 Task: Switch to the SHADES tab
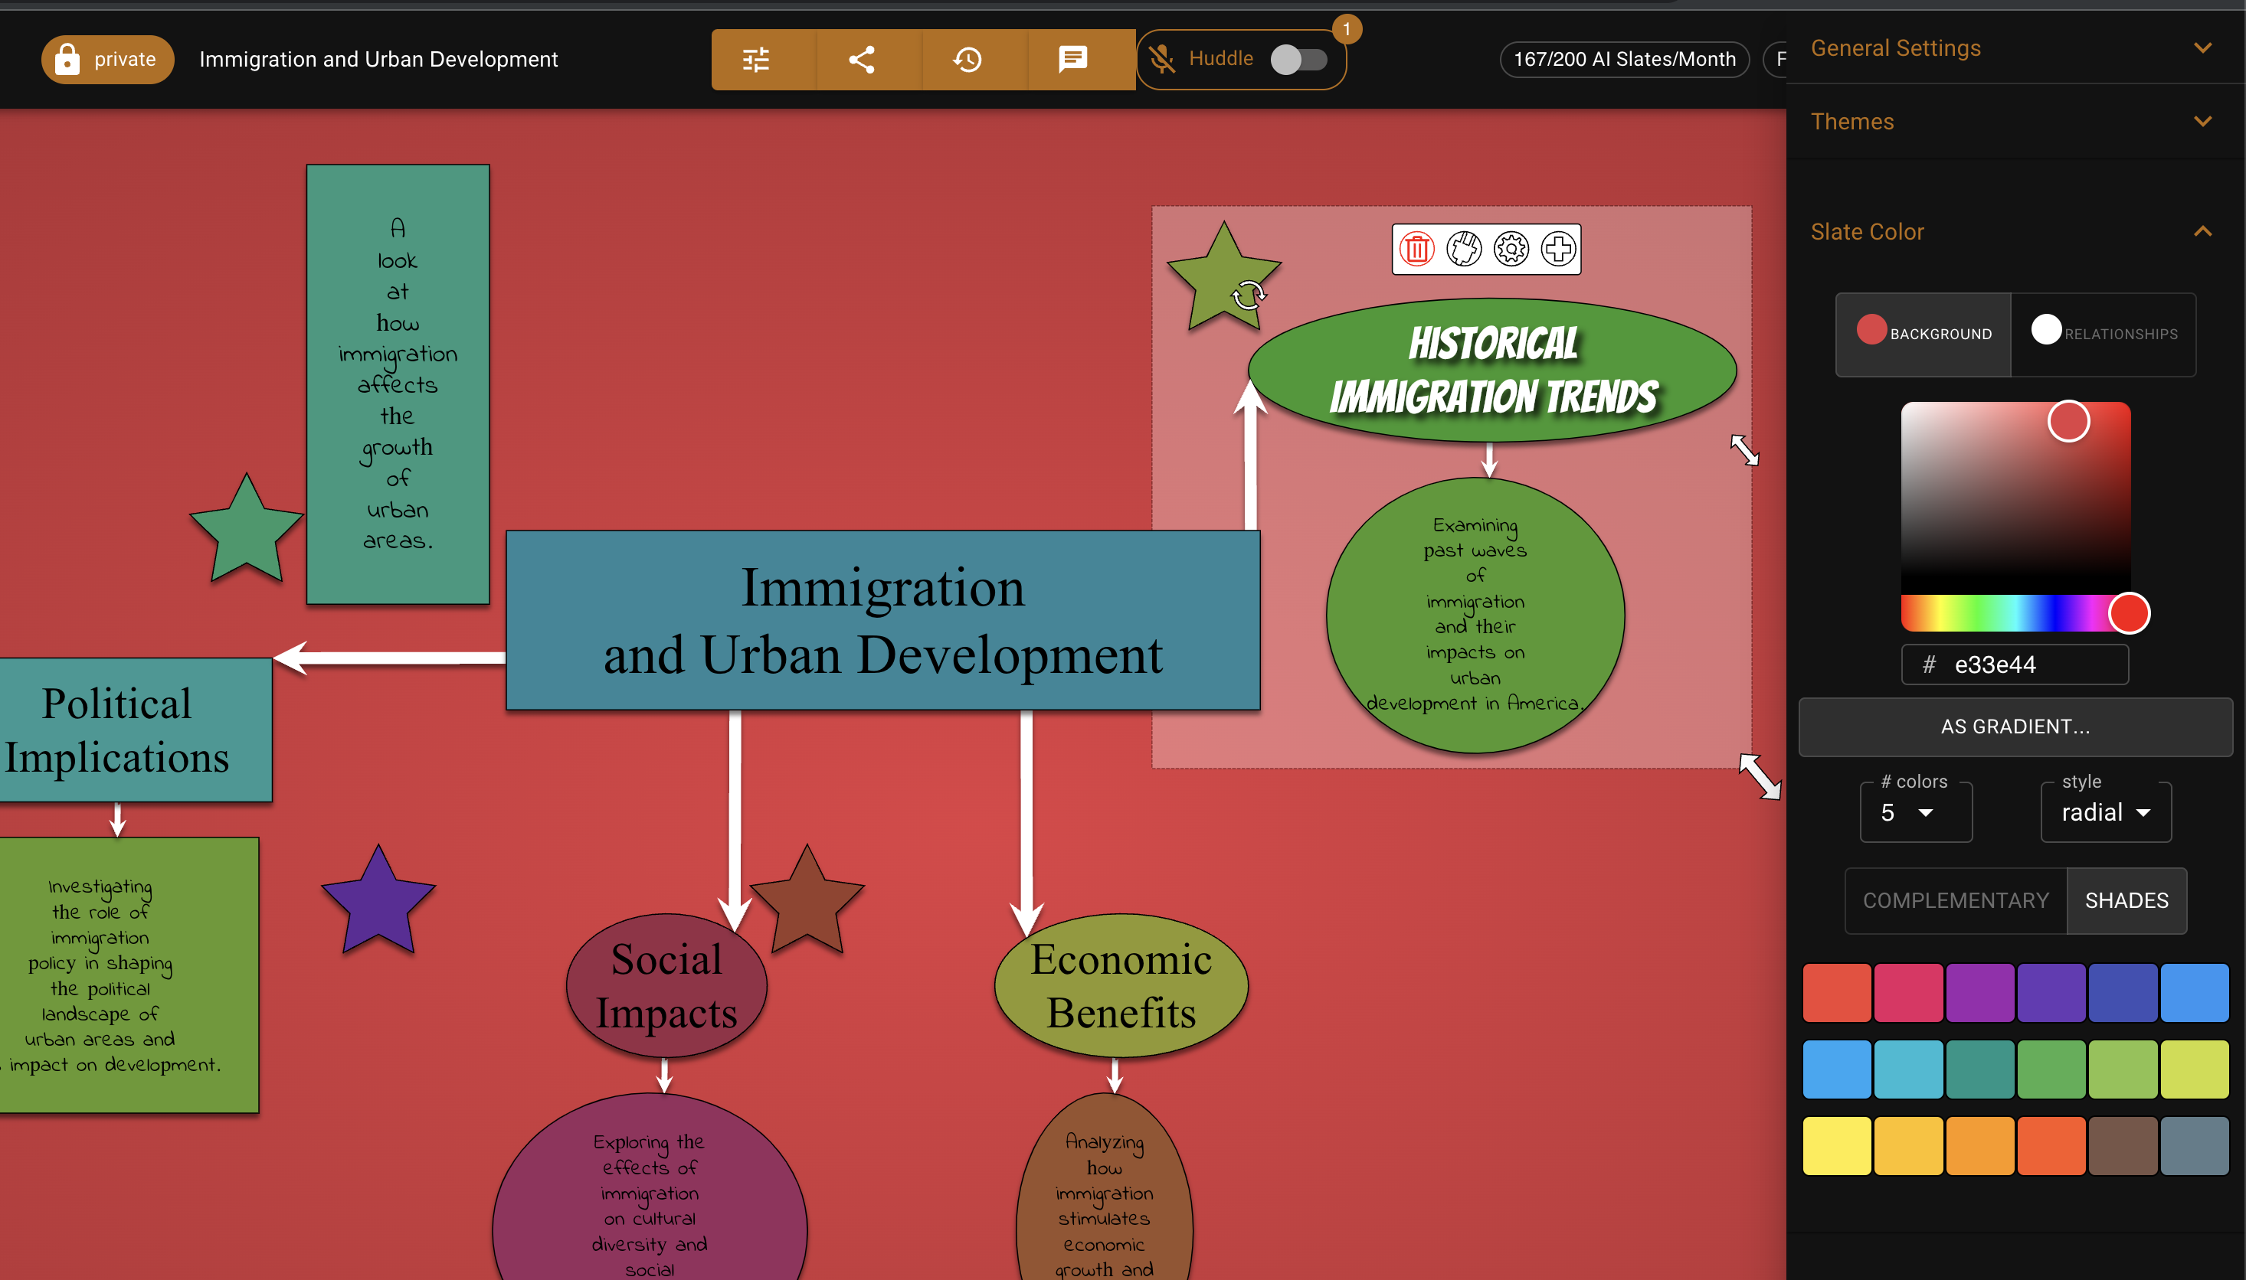click(2126, 900)
